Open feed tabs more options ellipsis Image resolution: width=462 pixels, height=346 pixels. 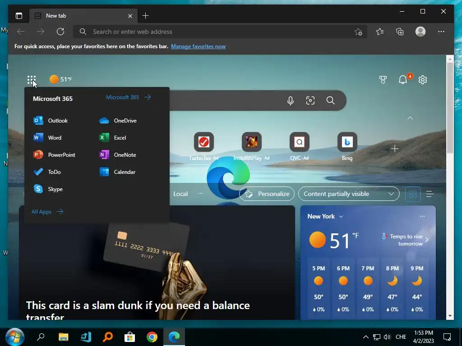click(200, 193)
